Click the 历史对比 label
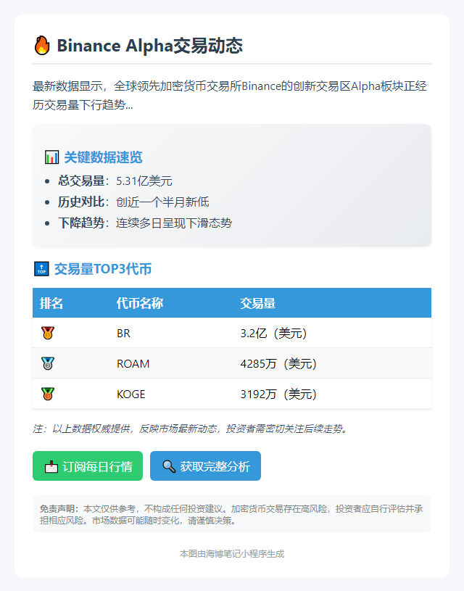Image resolution: width=464 pixels, height=591 pixels. 81,202
